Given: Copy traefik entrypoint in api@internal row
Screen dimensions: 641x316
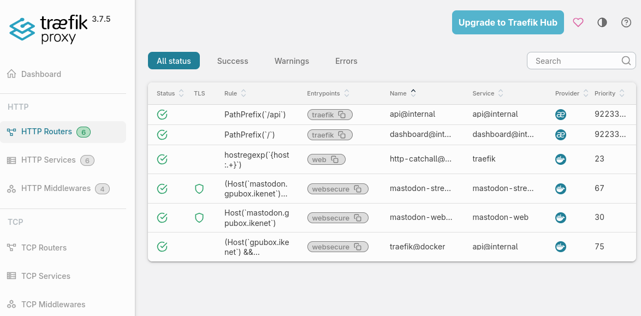Looking at the screenshot, I should [x=342, y=115].
